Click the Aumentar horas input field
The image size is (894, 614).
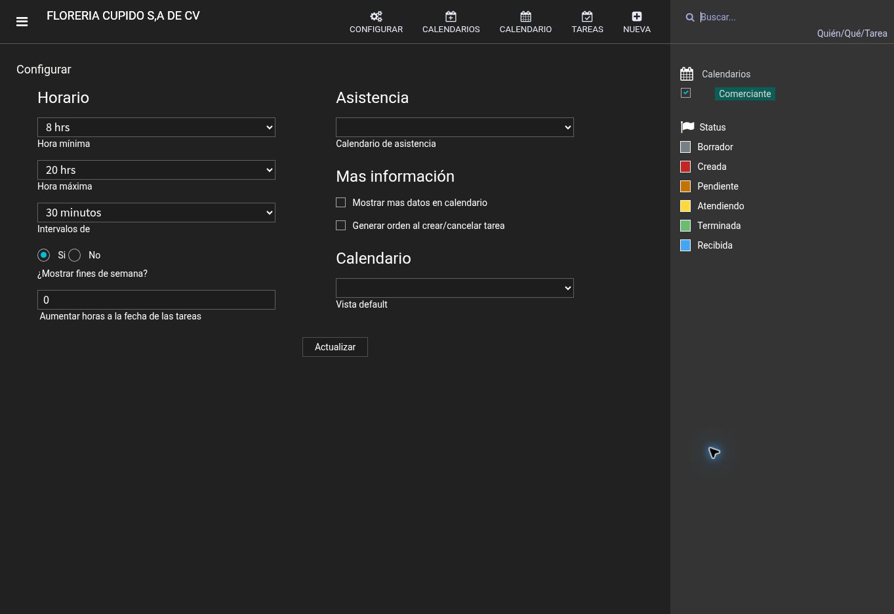coord(156,300)
